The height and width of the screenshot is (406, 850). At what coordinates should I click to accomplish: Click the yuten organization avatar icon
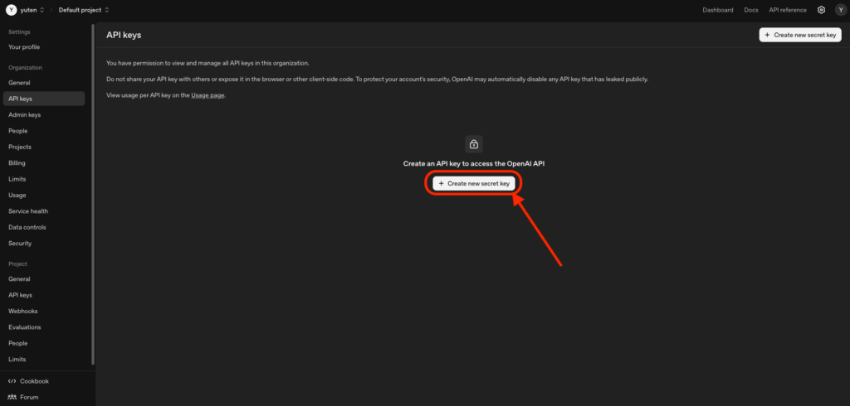(11, 10)
